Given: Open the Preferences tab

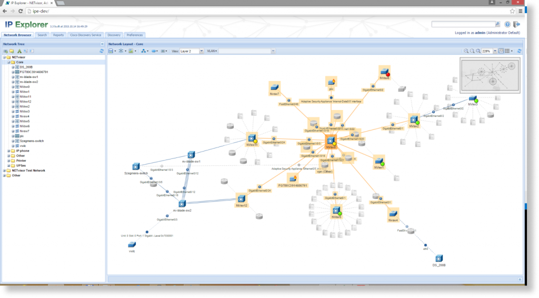Looking at the screenshot, I should point(134,35).
